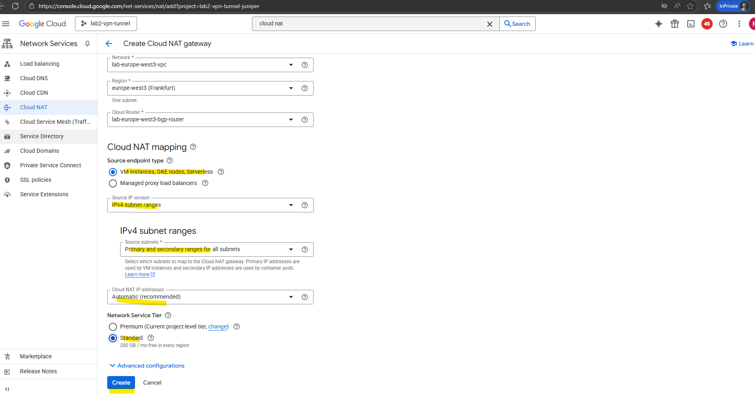Click into the cloud nat search field
755x395 pixels.
(x=371, y=24)
